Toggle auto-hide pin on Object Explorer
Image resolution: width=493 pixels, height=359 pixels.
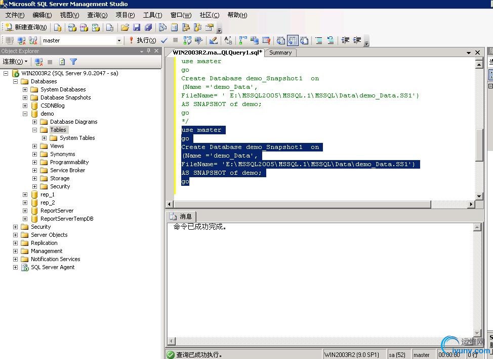149,51
